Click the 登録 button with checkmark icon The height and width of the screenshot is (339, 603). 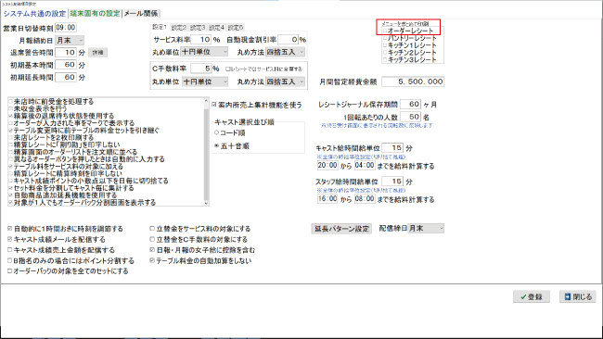(x=531, y=296)
